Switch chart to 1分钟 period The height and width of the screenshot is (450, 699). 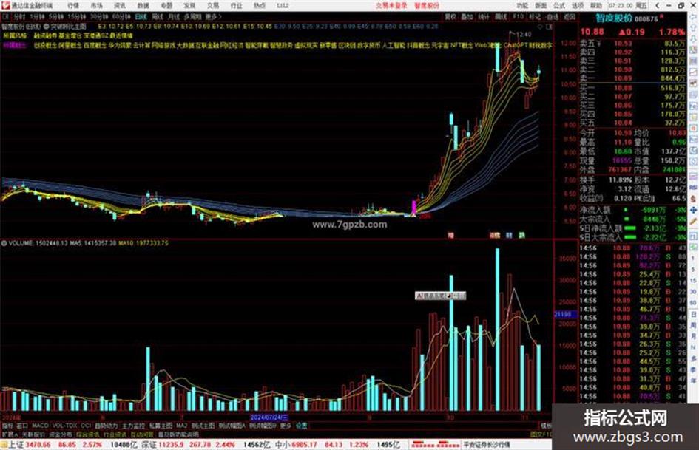pyautogui.click(x=37, y=16)
